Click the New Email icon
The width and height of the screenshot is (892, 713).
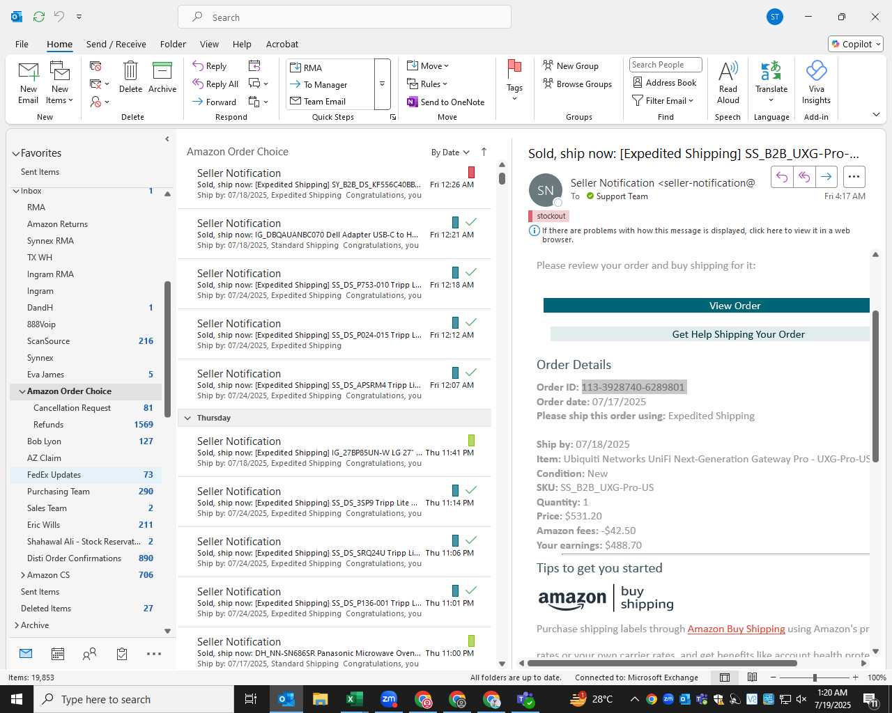click(x=28, y=81)
